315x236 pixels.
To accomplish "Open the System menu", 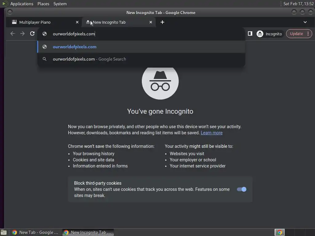I will pyautogui.click(x=60, y=4).
